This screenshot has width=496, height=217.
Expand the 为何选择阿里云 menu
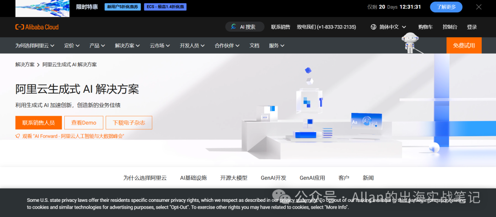35,45
